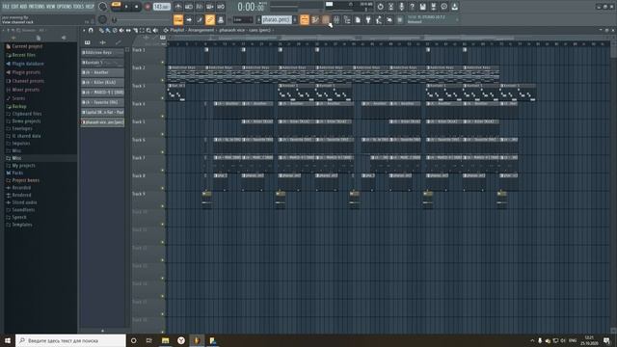Select the playlist zoom tool

tap(148, 30)
